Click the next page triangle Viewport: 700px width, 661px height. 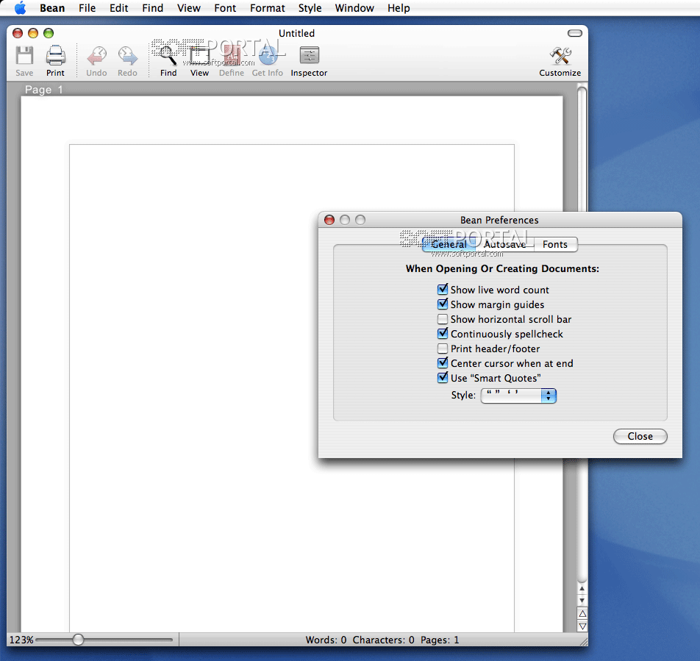click(x=582, y=626)
